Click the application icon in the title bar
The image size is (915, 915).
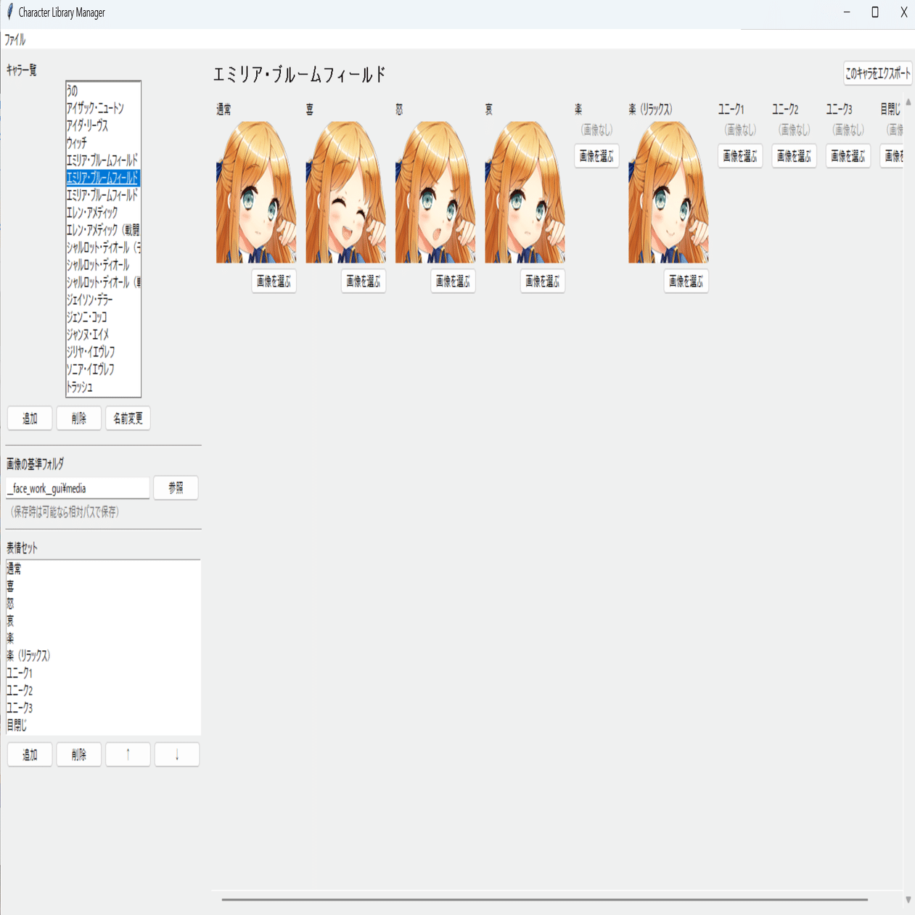tap(10, 12)
